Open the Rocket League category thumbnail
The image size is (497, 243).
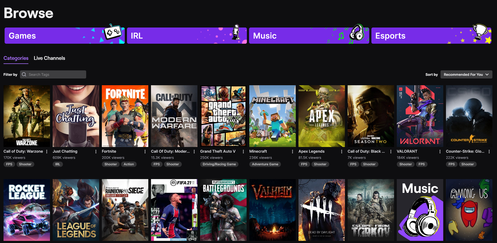[26, 210]
